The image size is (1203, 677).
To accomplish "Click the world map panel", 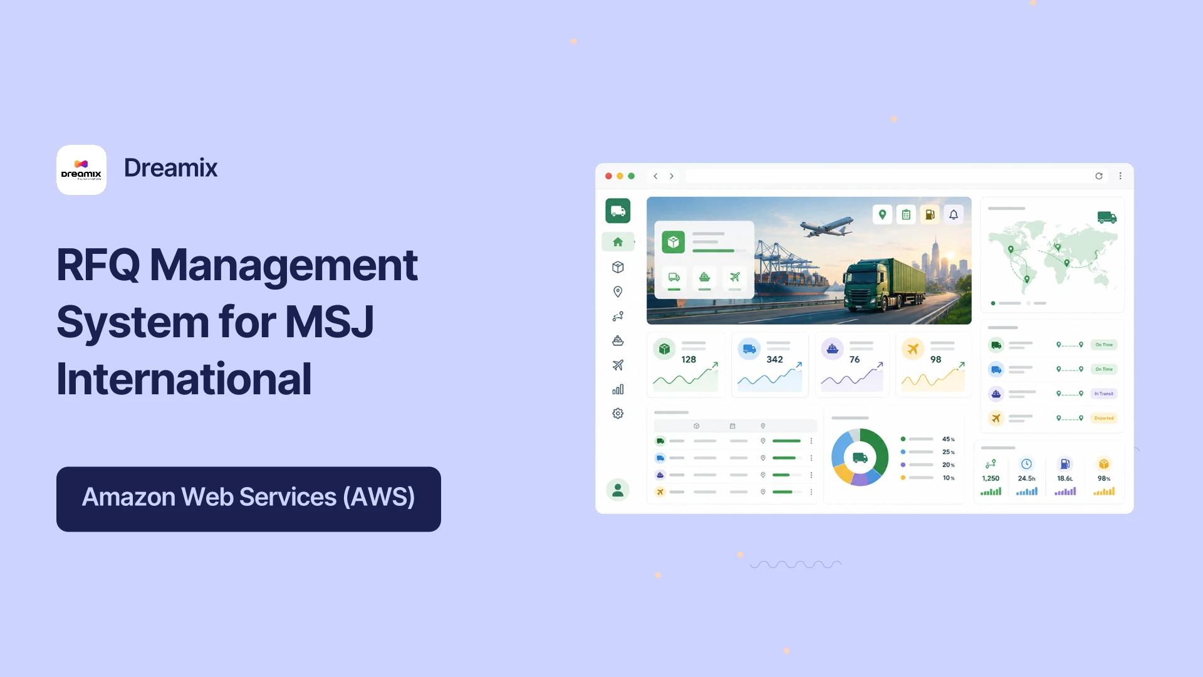I will point(1053,255).
